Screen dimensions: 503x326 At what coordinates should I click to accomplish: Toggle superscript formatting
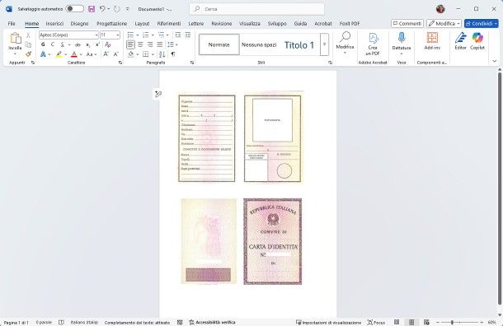pos(97,44)
